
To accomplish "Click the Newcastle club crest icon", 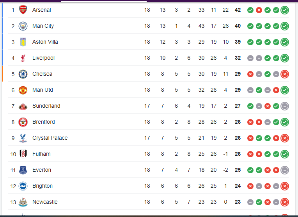I will pos(23,202).
